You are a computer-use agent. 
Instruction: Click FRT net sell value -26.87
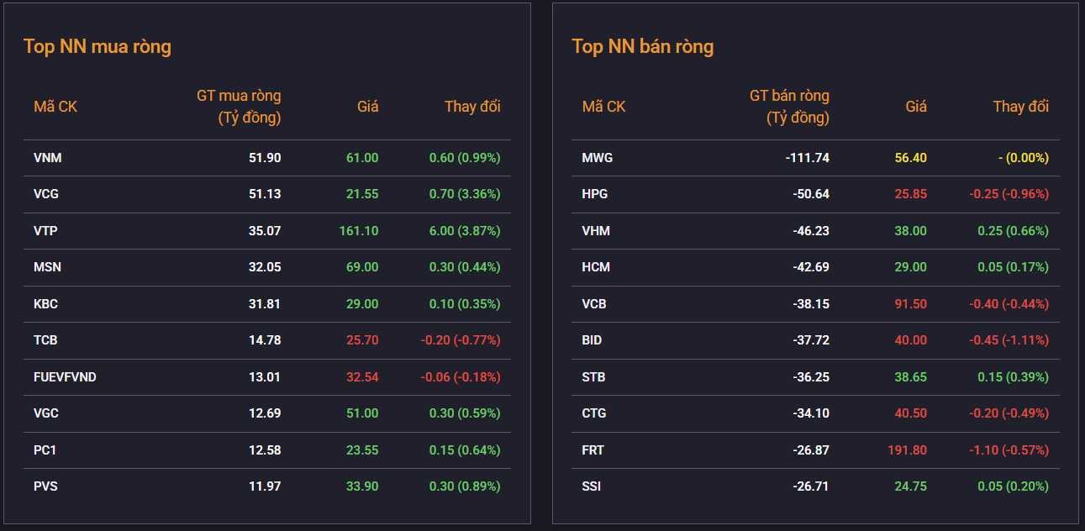[x=811, y=450]
